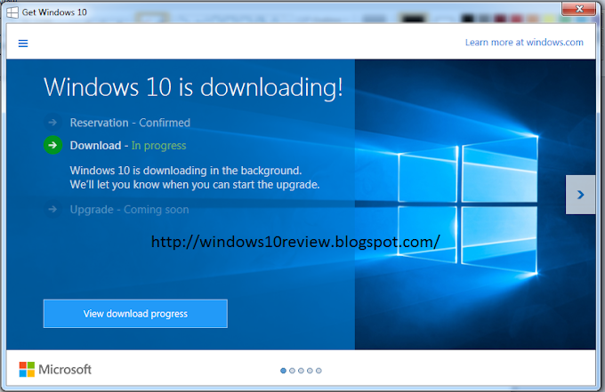Click 'Reservation - Confirmed' text
Viewport: 605px width, 392px height.
coord(130,123)
